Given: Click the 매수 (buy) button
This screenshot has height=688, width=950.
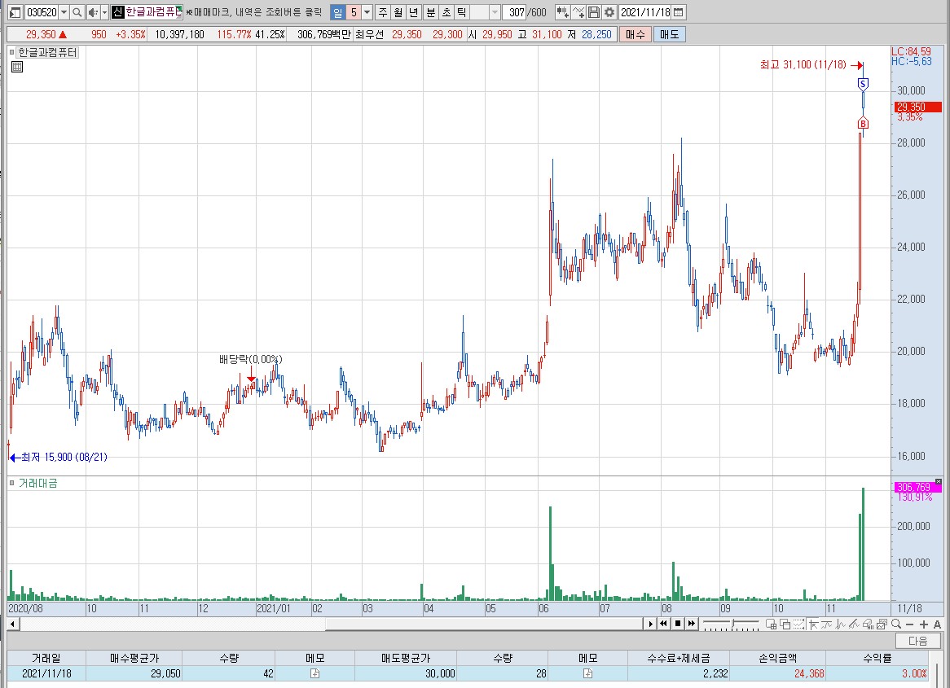Looking at the screenshot, I should click(635, 34).
